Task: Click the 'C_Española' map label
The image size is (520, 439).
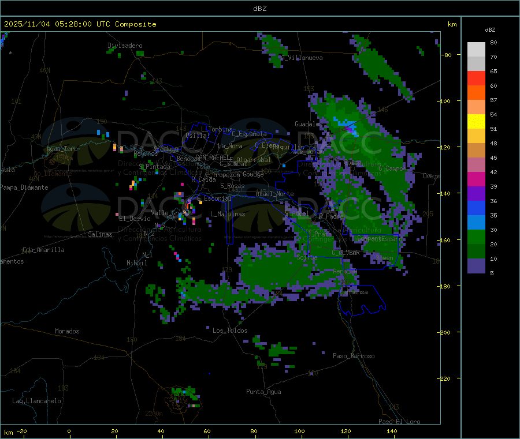Action: click(250, 134)
